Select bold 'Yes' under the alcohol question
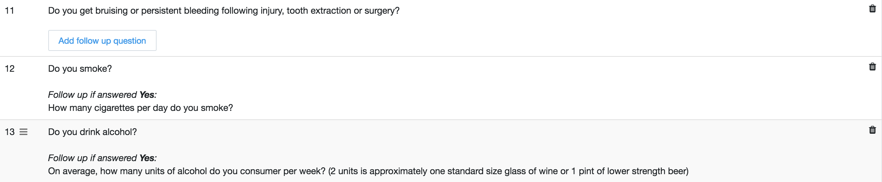This screenshot has width=882, height=182. pyautogui.click(x=147, y=158)
